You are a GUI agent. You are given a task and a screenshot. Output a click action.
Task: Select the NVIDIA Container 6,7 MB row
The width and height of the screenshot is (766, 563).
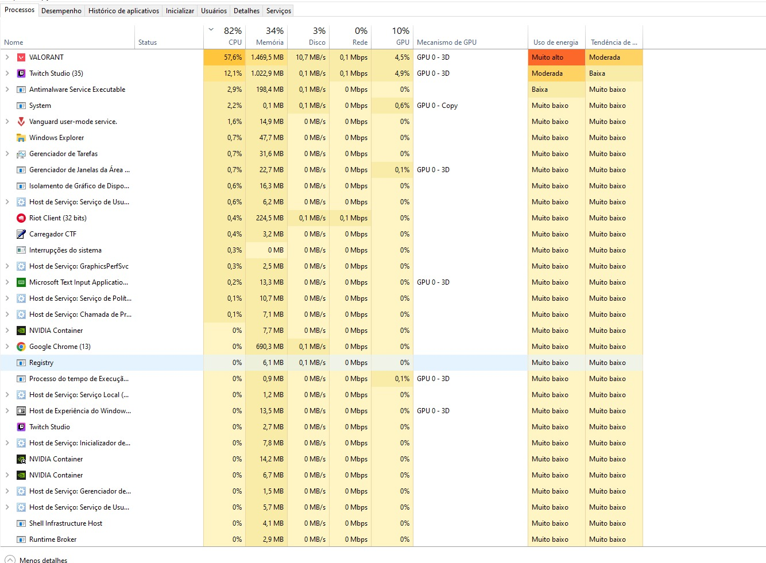click(322, 475)
